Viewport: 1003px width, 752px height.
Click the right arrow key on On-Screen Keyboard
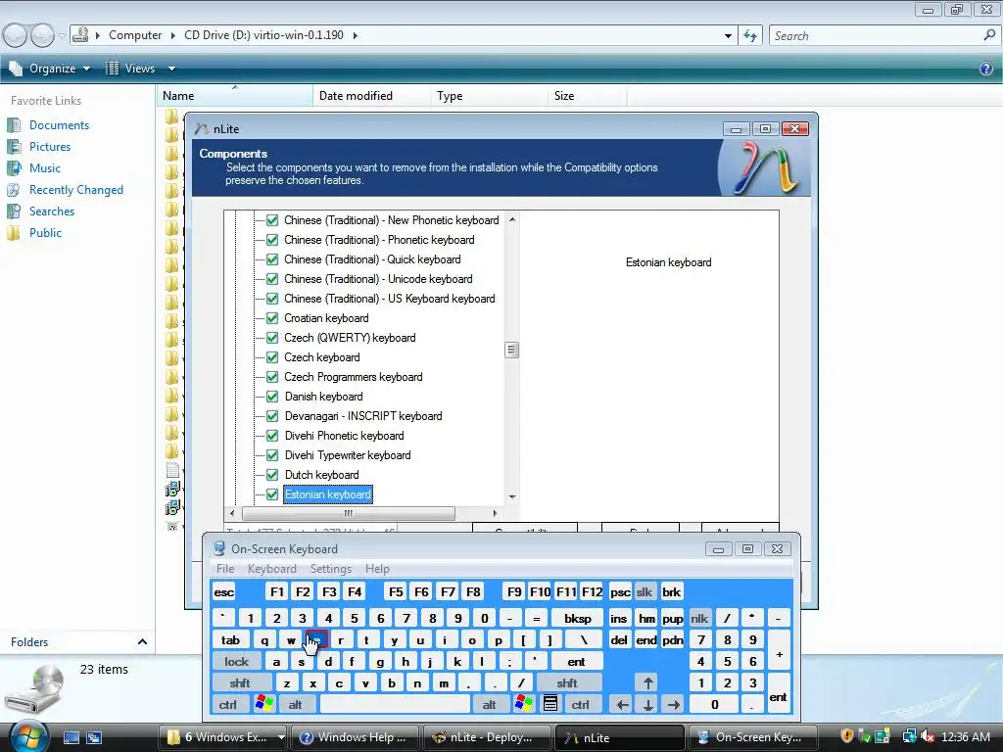[x=674, y=705]
